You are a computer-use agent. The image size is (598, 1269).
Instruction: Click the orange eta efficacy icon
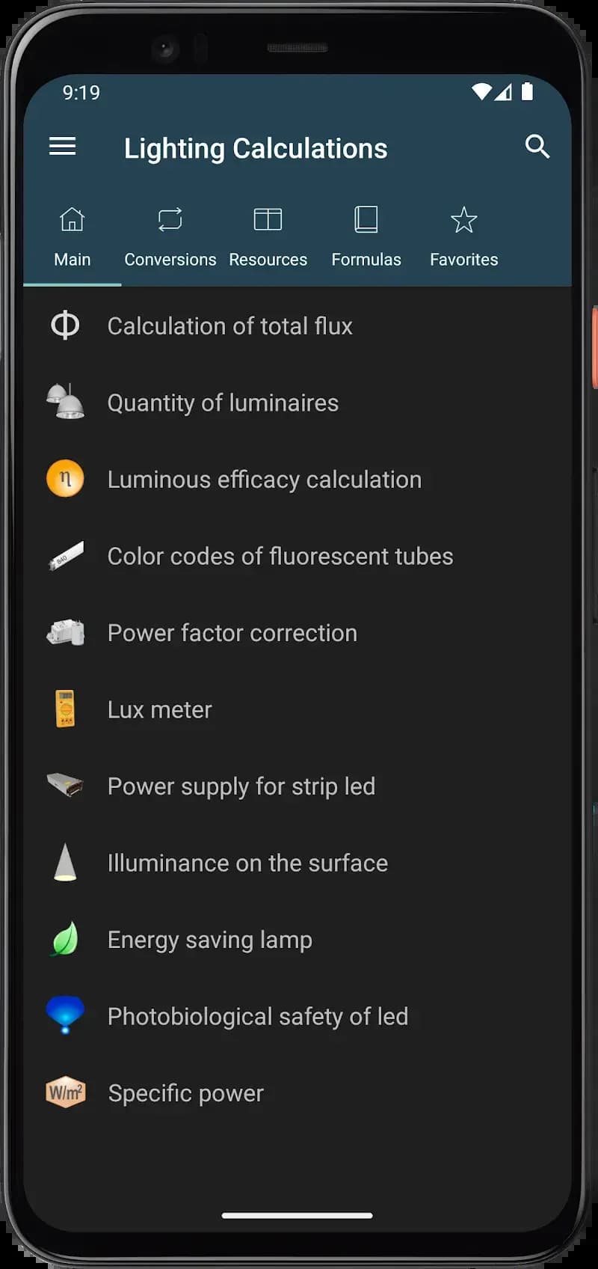65,479
